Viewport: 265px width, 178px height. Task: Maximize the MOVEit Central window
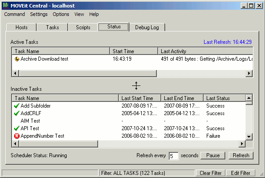[251, 6]
